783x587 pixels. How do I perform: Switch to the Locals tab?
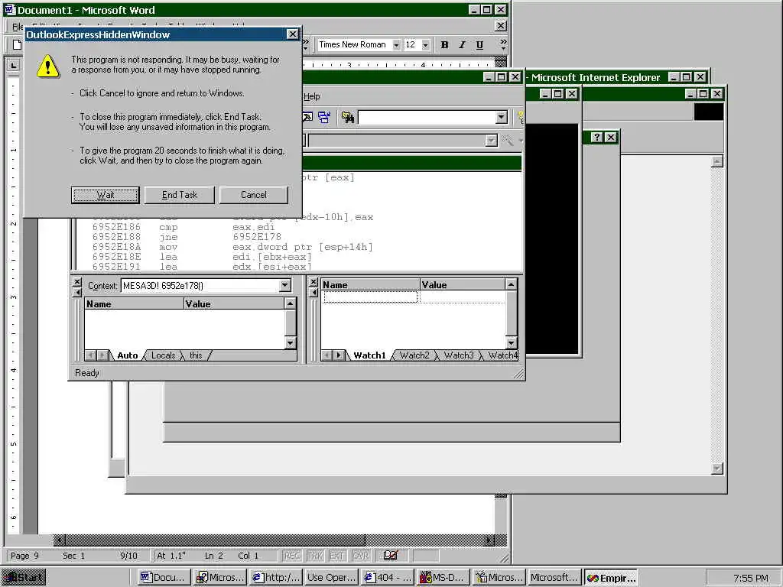164,355
